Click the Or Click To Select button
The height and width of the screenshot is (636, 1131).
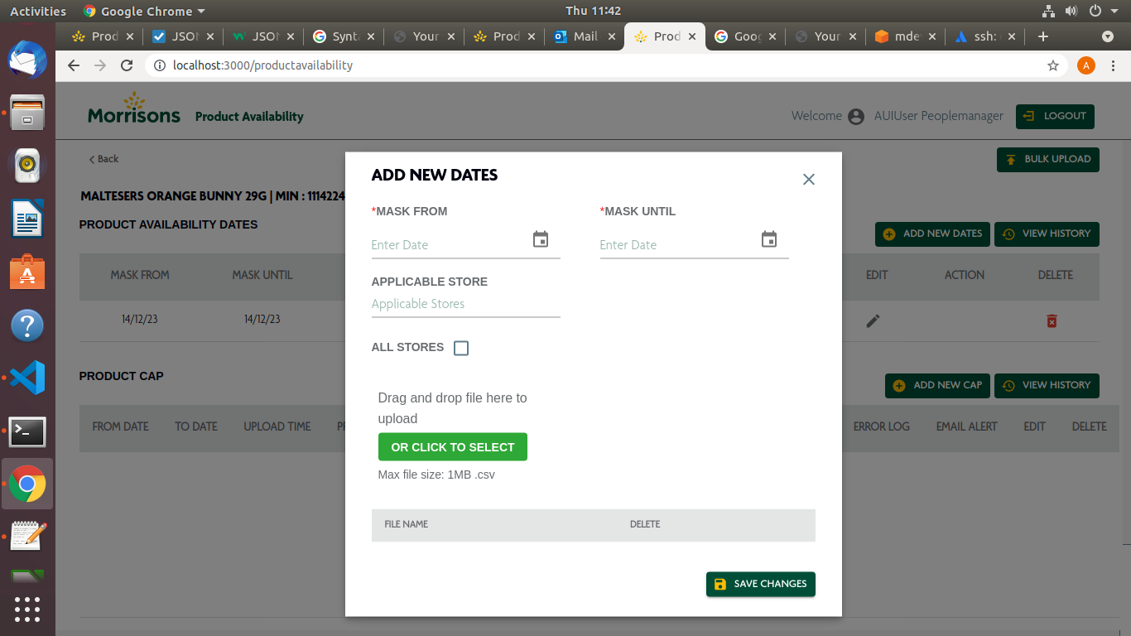coord(453,447)
